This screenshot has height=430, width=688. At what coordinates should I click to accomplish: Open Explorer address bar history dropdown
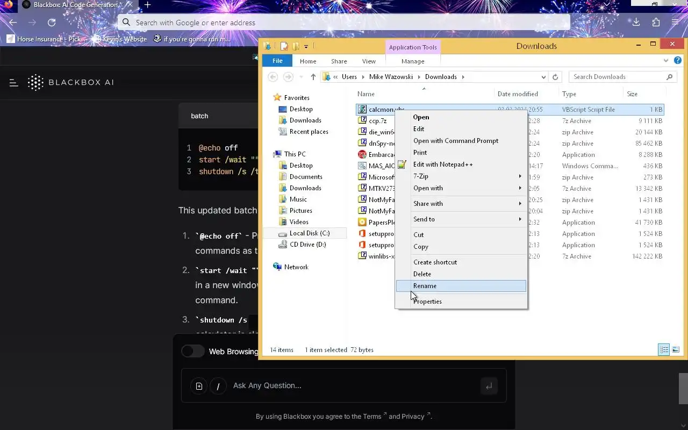(543, 77)
